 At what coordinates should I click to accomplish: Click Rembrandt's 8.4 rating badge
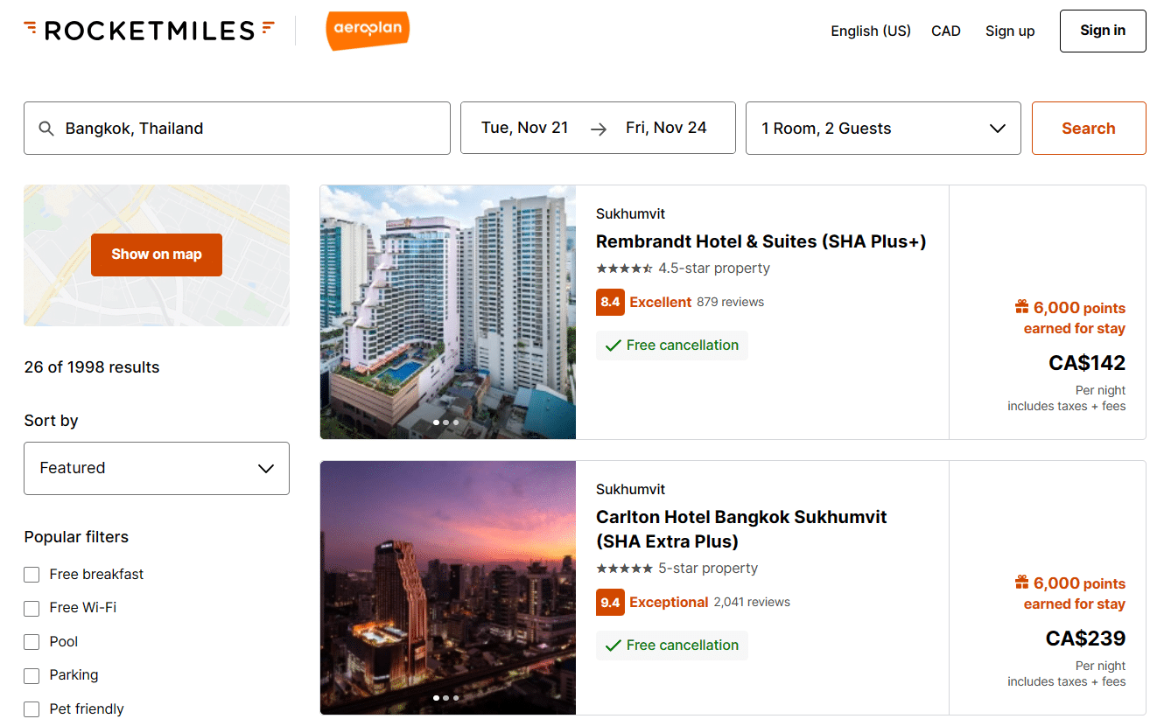point(610,302)
